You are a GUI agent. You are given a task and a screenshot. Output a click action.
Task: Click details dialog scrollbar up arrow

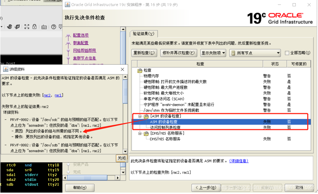click(125, 77)
